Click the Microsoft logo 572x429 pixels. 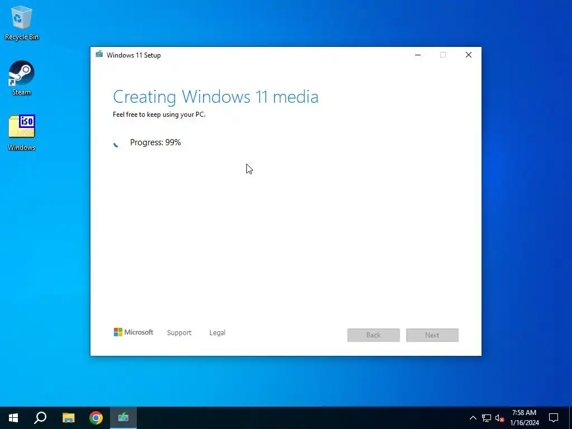[x=134, y=332]
